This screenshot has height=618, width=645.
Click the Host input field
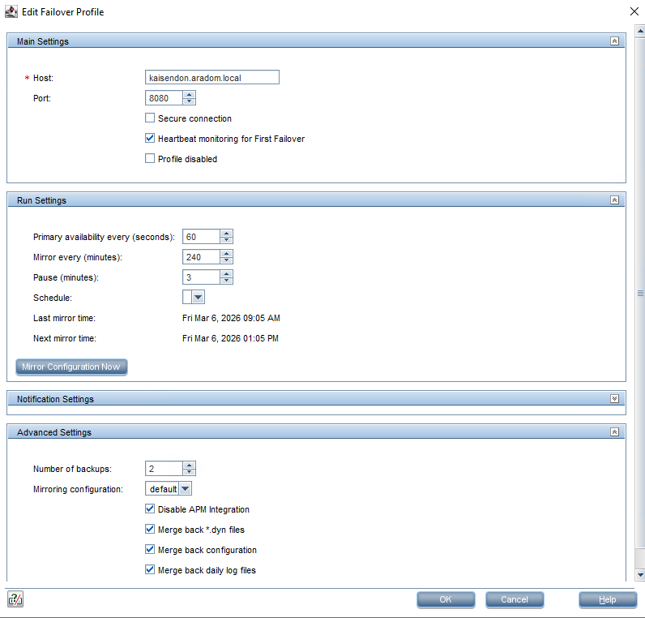point(211,77)
